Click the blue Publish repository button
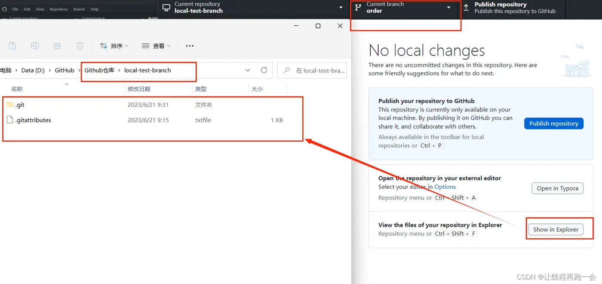Viewport: 602px width, 284px height. [554, 124]
